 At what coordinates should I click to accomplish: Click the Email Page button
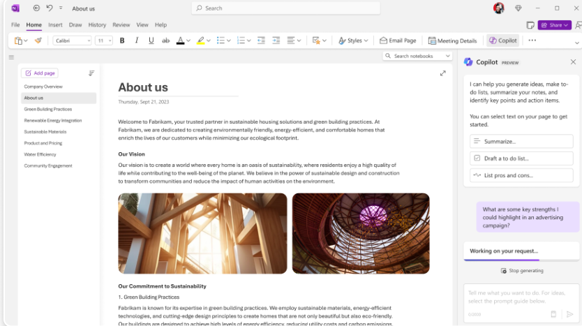pyautogui.click(x=398, y=40)
